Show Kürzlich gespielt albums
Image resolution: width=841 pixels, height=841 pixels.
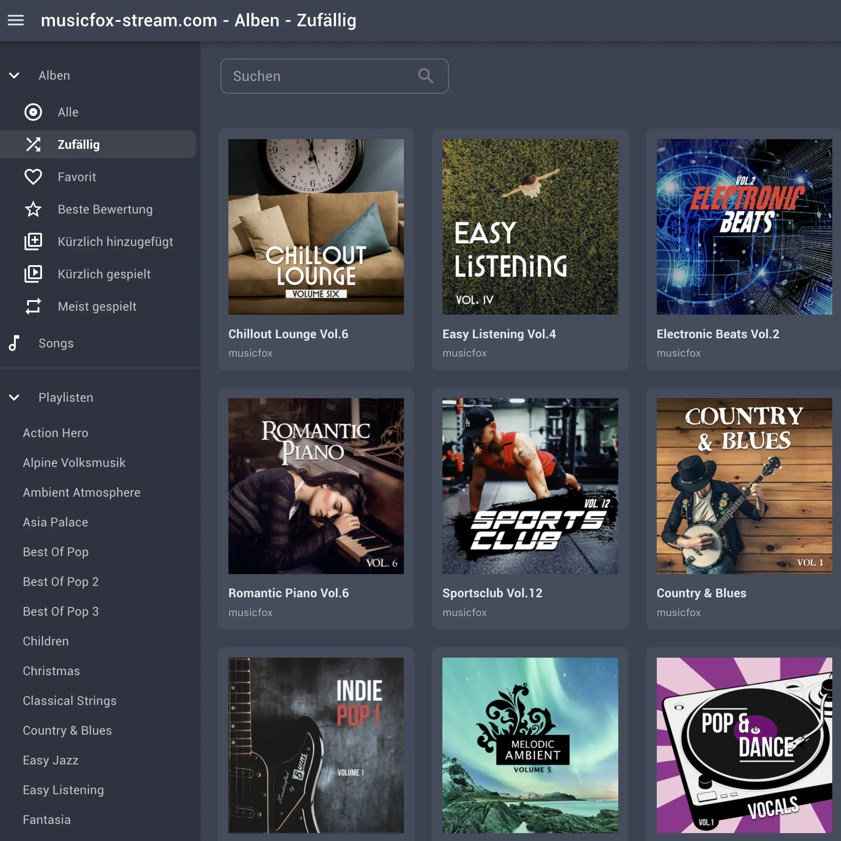(x=98, y=274)
